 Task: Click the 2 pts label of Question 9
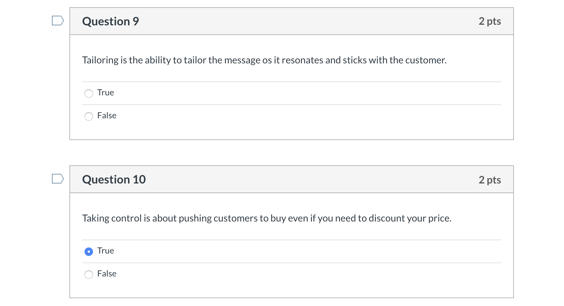(x=489, y=21)
